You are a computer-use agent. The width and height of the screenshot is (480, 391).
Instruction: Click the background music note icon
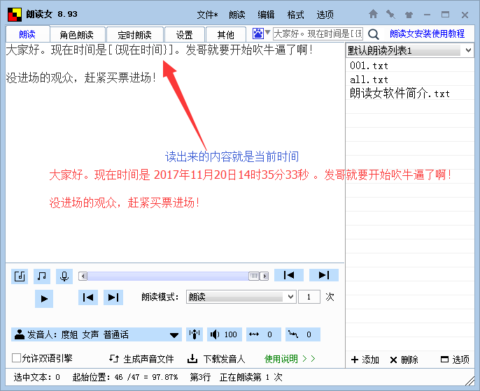[42, 276]
